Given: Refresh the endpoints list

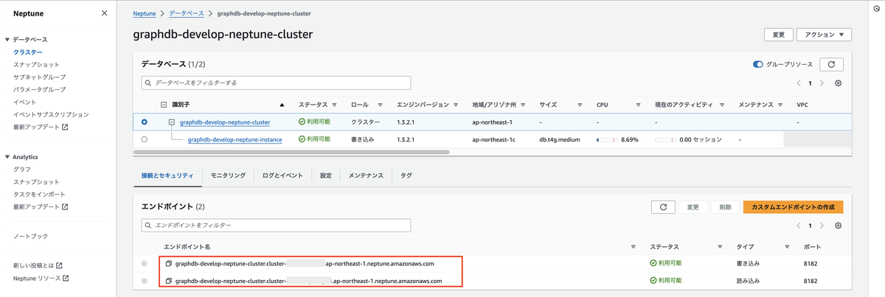Looking at the screenshot, I should tap(663, 207).
